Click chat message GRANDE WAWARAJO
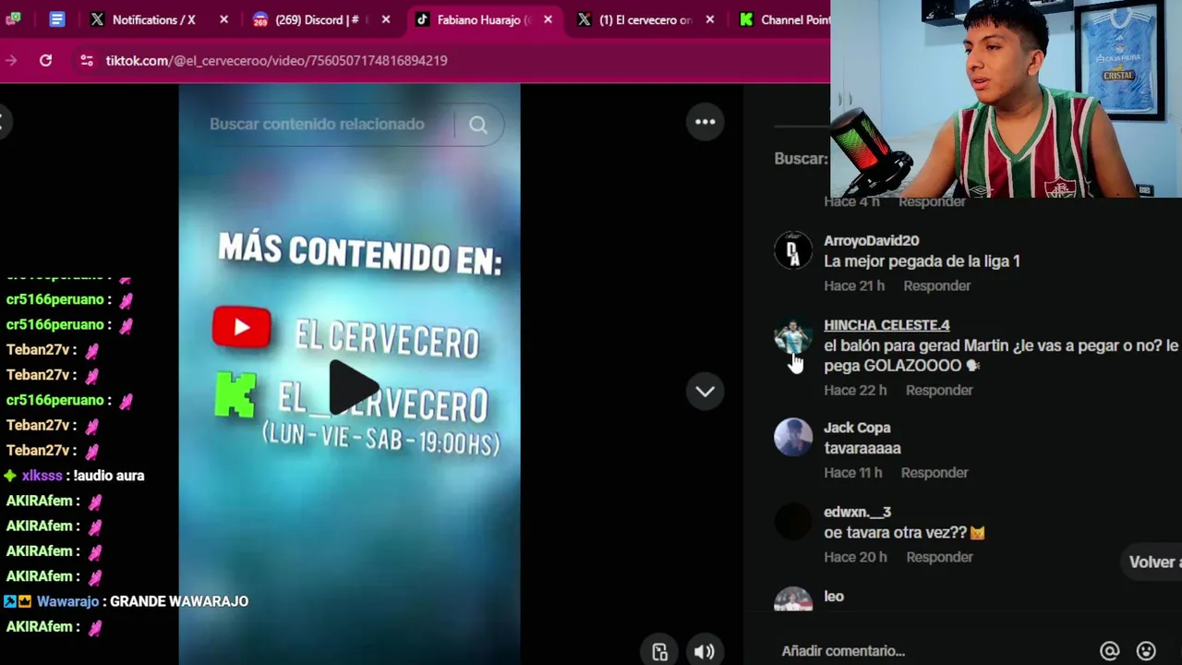Screen dimensions: 1182x665 click(x=179, y=601)
